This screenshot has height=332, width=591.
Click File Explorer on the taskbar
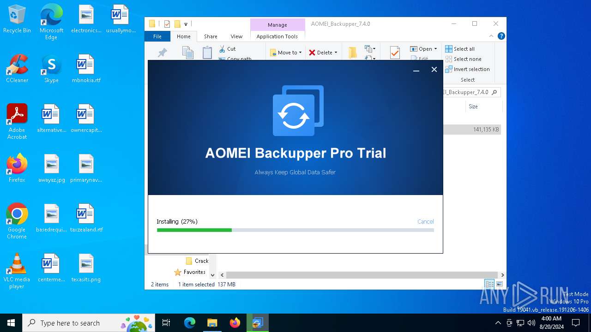pyautogui.click(x=212, y=323)
